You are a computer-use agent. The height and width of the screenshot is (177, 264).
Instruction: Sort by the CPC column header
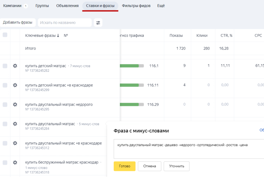tap(258, 35)
